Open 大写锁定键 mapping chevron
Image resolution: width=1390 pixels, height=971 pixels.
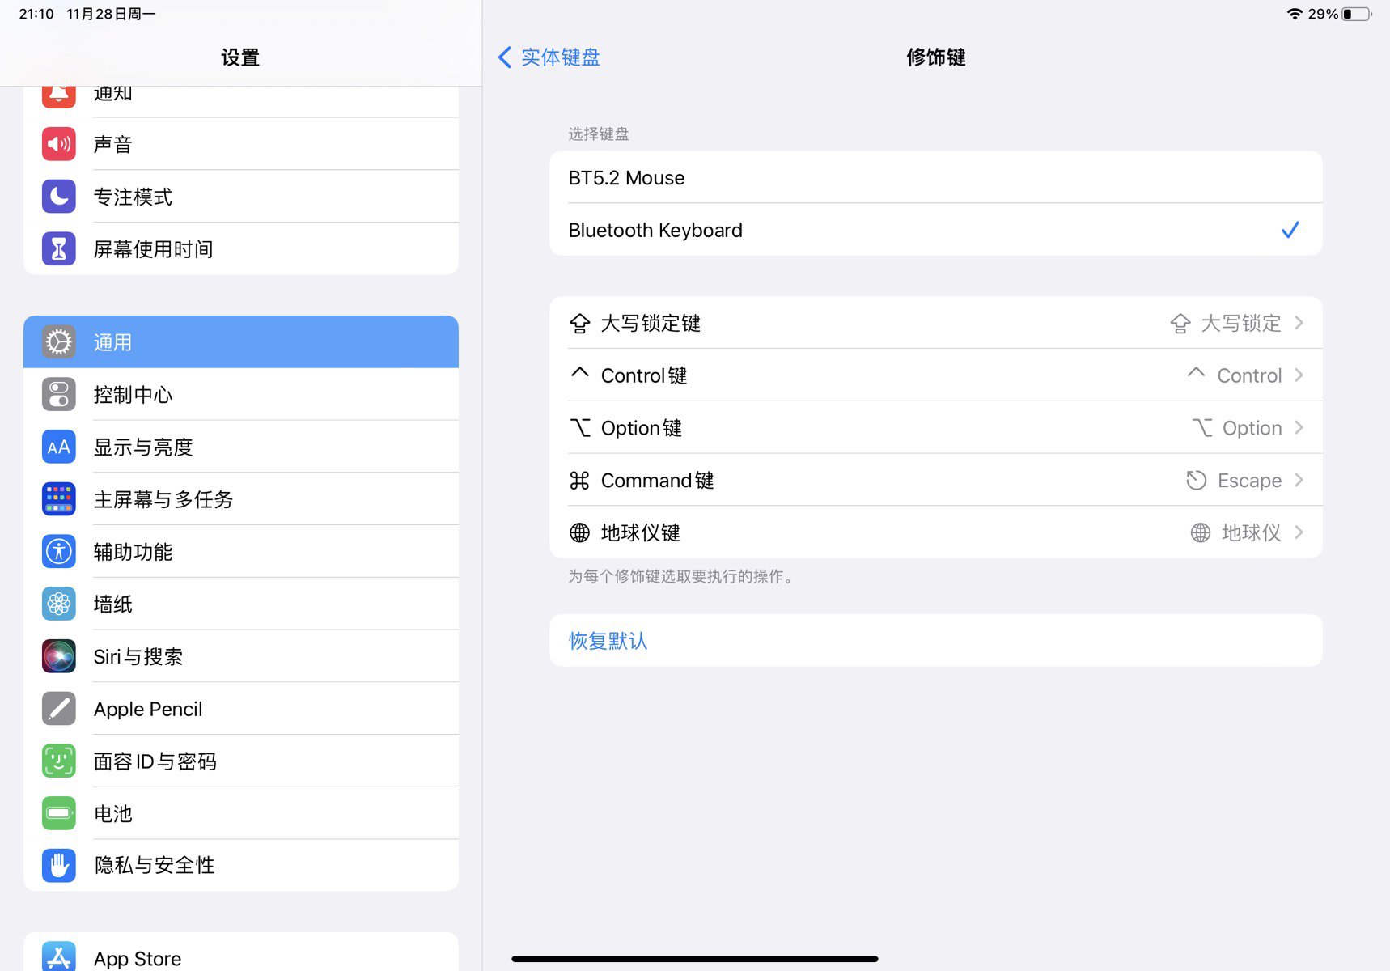pyautogui.click(x=1299, y=323)
